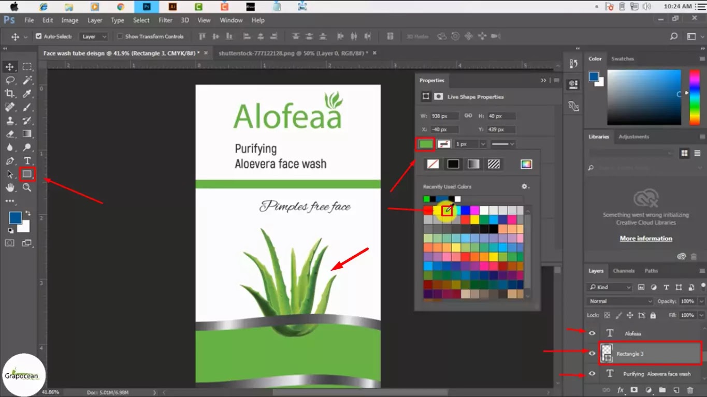Screen dimensions: 707x397
Task: Click the Create new layer icon
Action: point(676,390)
